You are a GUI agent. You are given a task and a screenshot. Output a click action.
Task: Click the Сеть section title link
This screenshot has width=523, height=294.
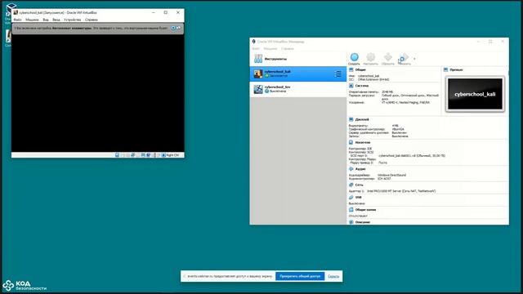[360, 185]
